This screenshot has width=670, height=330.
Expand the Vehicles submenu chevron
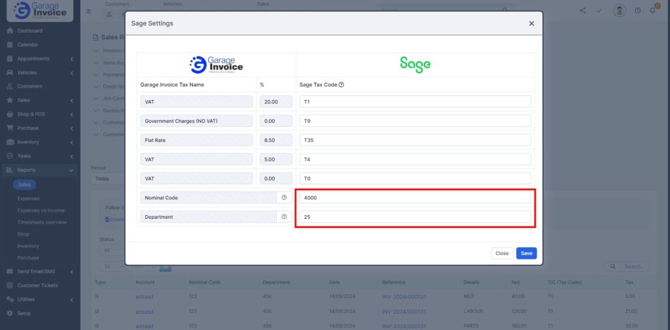[x=72, y=73]
